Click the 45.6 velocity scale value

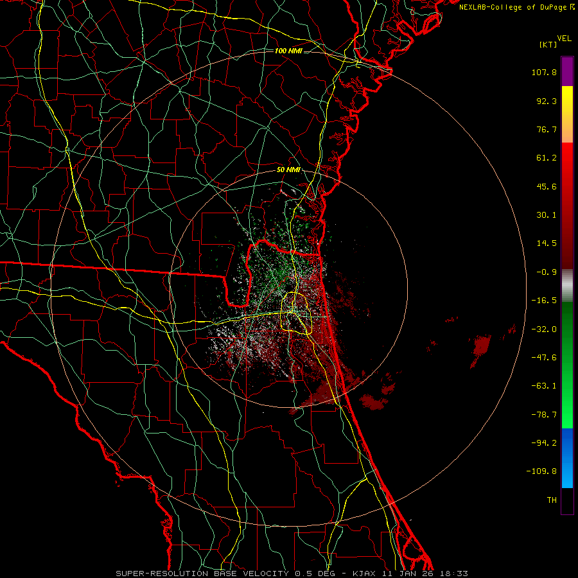pos(547,186)
